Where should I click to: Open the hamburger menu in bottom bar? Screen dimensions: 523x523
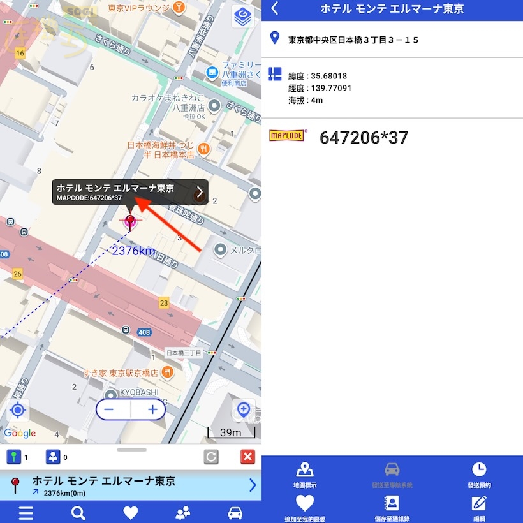tap(26, 513)
